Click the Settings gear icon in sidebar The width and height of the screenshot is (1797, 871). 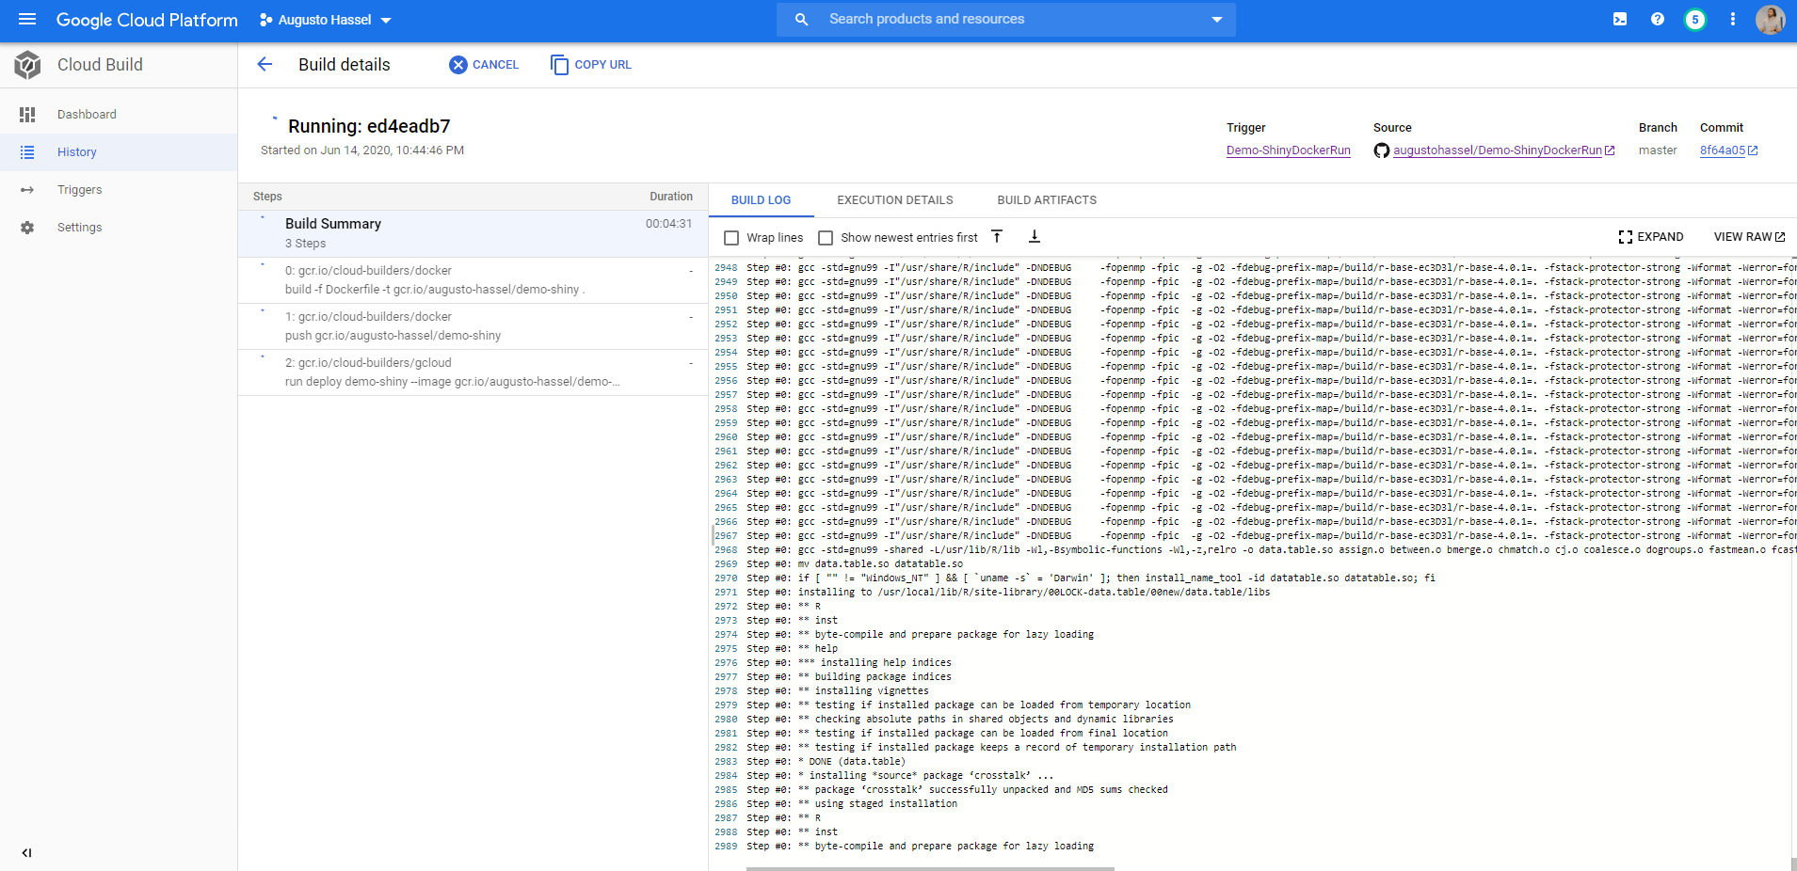pyautogui.click(x=27, y=228)
